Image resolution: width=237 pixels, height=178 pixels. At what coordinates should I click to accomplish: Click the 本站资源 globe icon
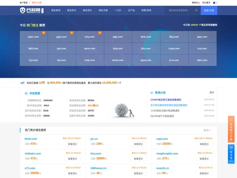pos(26,93)
